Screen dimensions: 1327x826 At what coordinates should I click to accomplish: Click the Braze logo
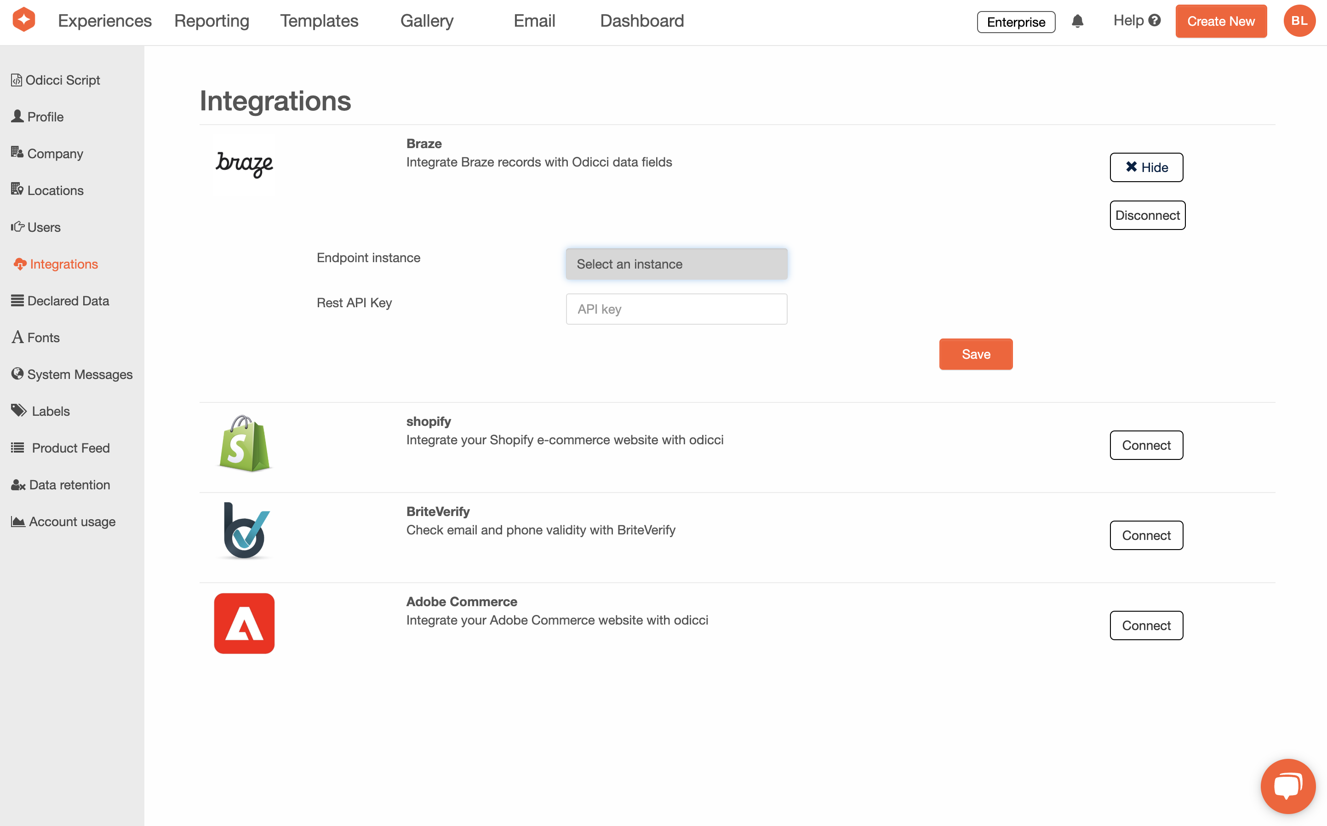point(244,164)
